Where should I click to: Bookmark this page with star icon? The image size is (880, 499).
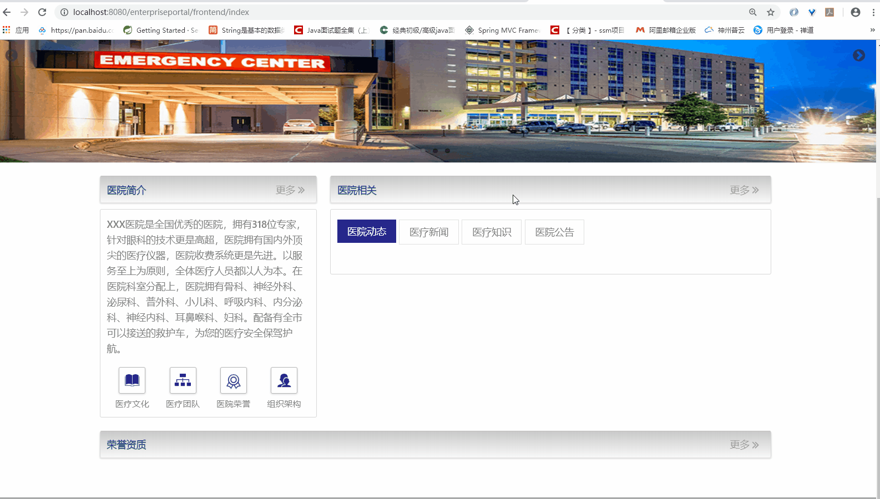click(771, 12)
